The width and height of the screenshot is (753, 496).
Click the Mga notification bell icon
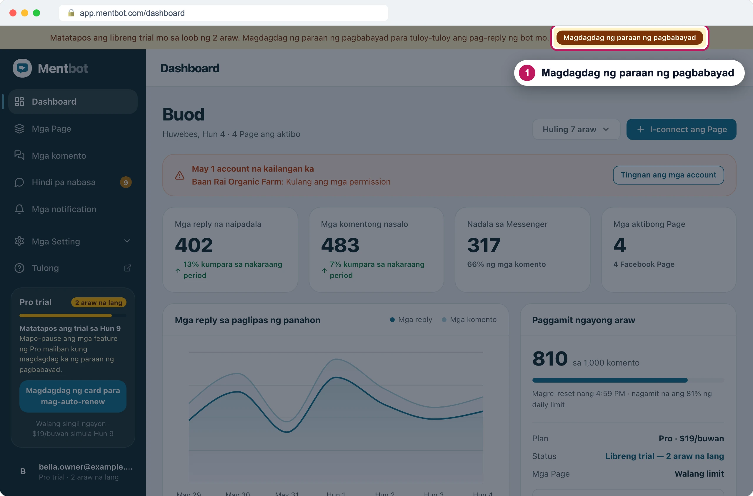tap(19, 209)
